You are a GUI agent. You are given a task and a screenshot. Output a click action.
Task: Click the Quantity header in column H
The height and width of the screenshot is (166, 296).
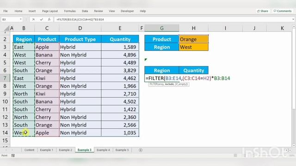coord(194,71)
